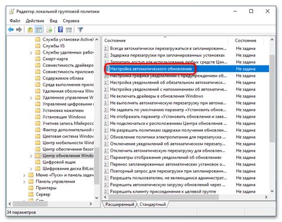Toggle the action pane toolbar icon
The height and width of the screenshot is (222, 282).
click(69, 30)
